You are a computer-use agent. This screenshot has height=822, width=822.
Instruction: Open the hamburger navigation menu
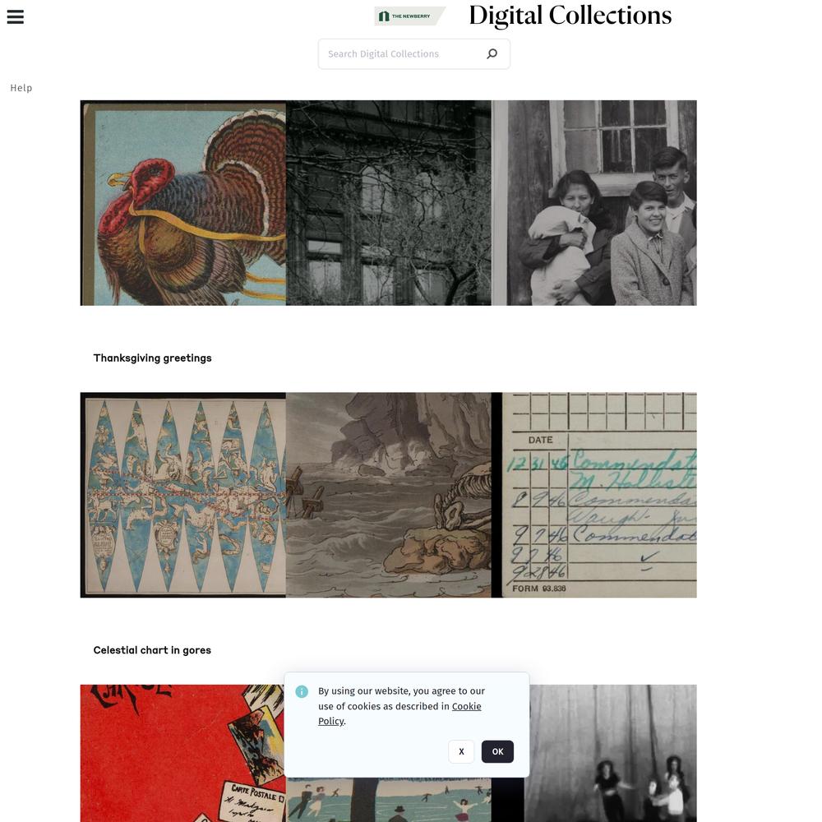coord(15,16)
